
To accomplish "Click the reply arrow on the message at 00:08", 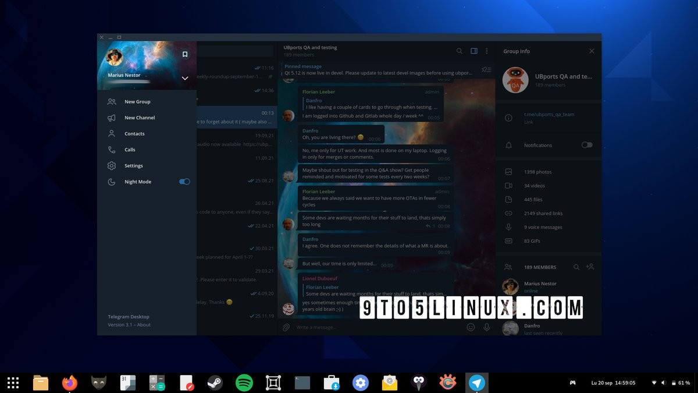I will 429,226.
